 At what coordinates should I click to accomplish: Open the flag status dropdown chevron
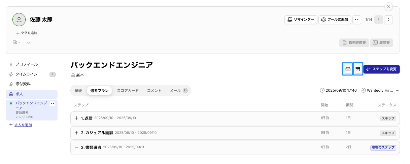pos(28,43)
